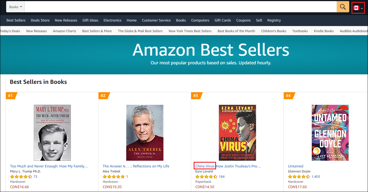Open the Too Much and Never Enough title link

click(x=49, y=166)
